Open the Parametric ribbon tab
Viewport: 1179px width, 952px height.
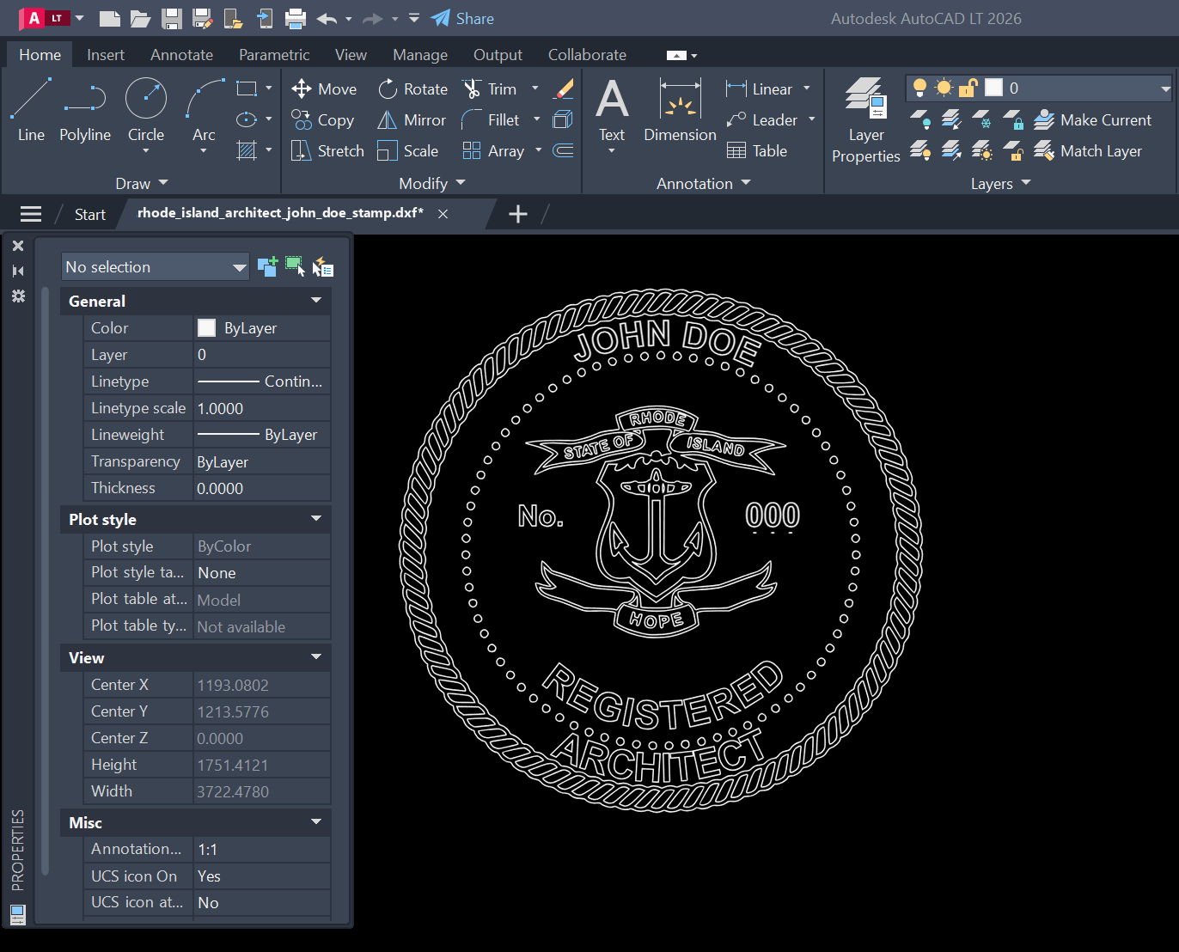point(274,54)
